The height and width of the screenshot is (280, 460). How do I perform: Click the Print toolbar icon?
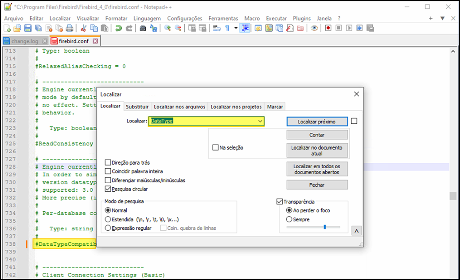pos(70,28)
